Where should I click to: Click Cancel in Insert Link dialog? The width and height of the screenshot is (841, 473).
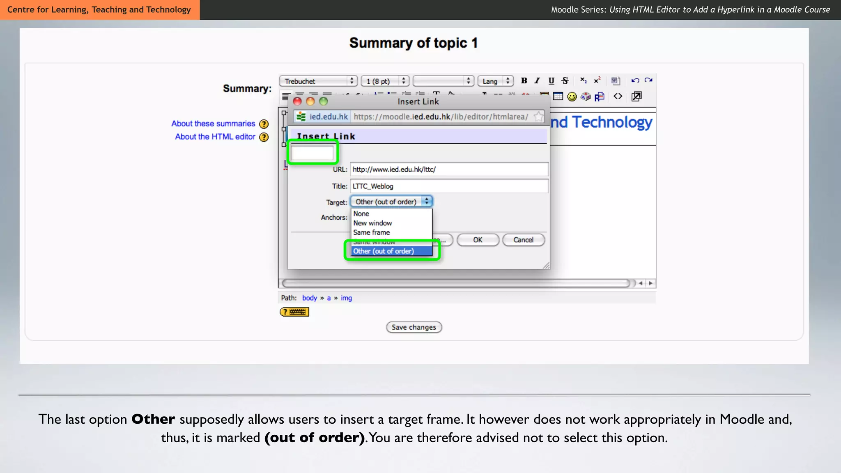click(x=523, y=240)
